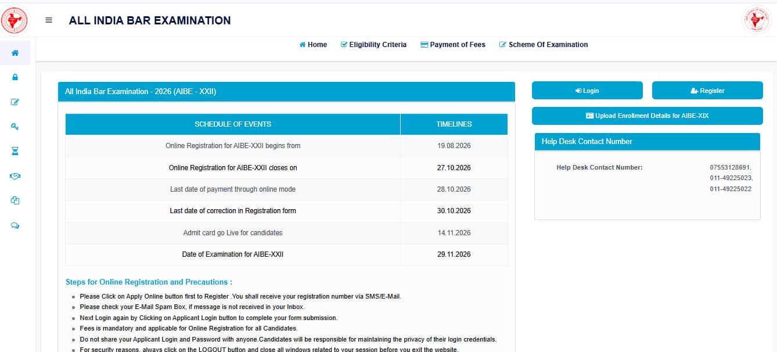Open Scheme Of Examination page

544,45
